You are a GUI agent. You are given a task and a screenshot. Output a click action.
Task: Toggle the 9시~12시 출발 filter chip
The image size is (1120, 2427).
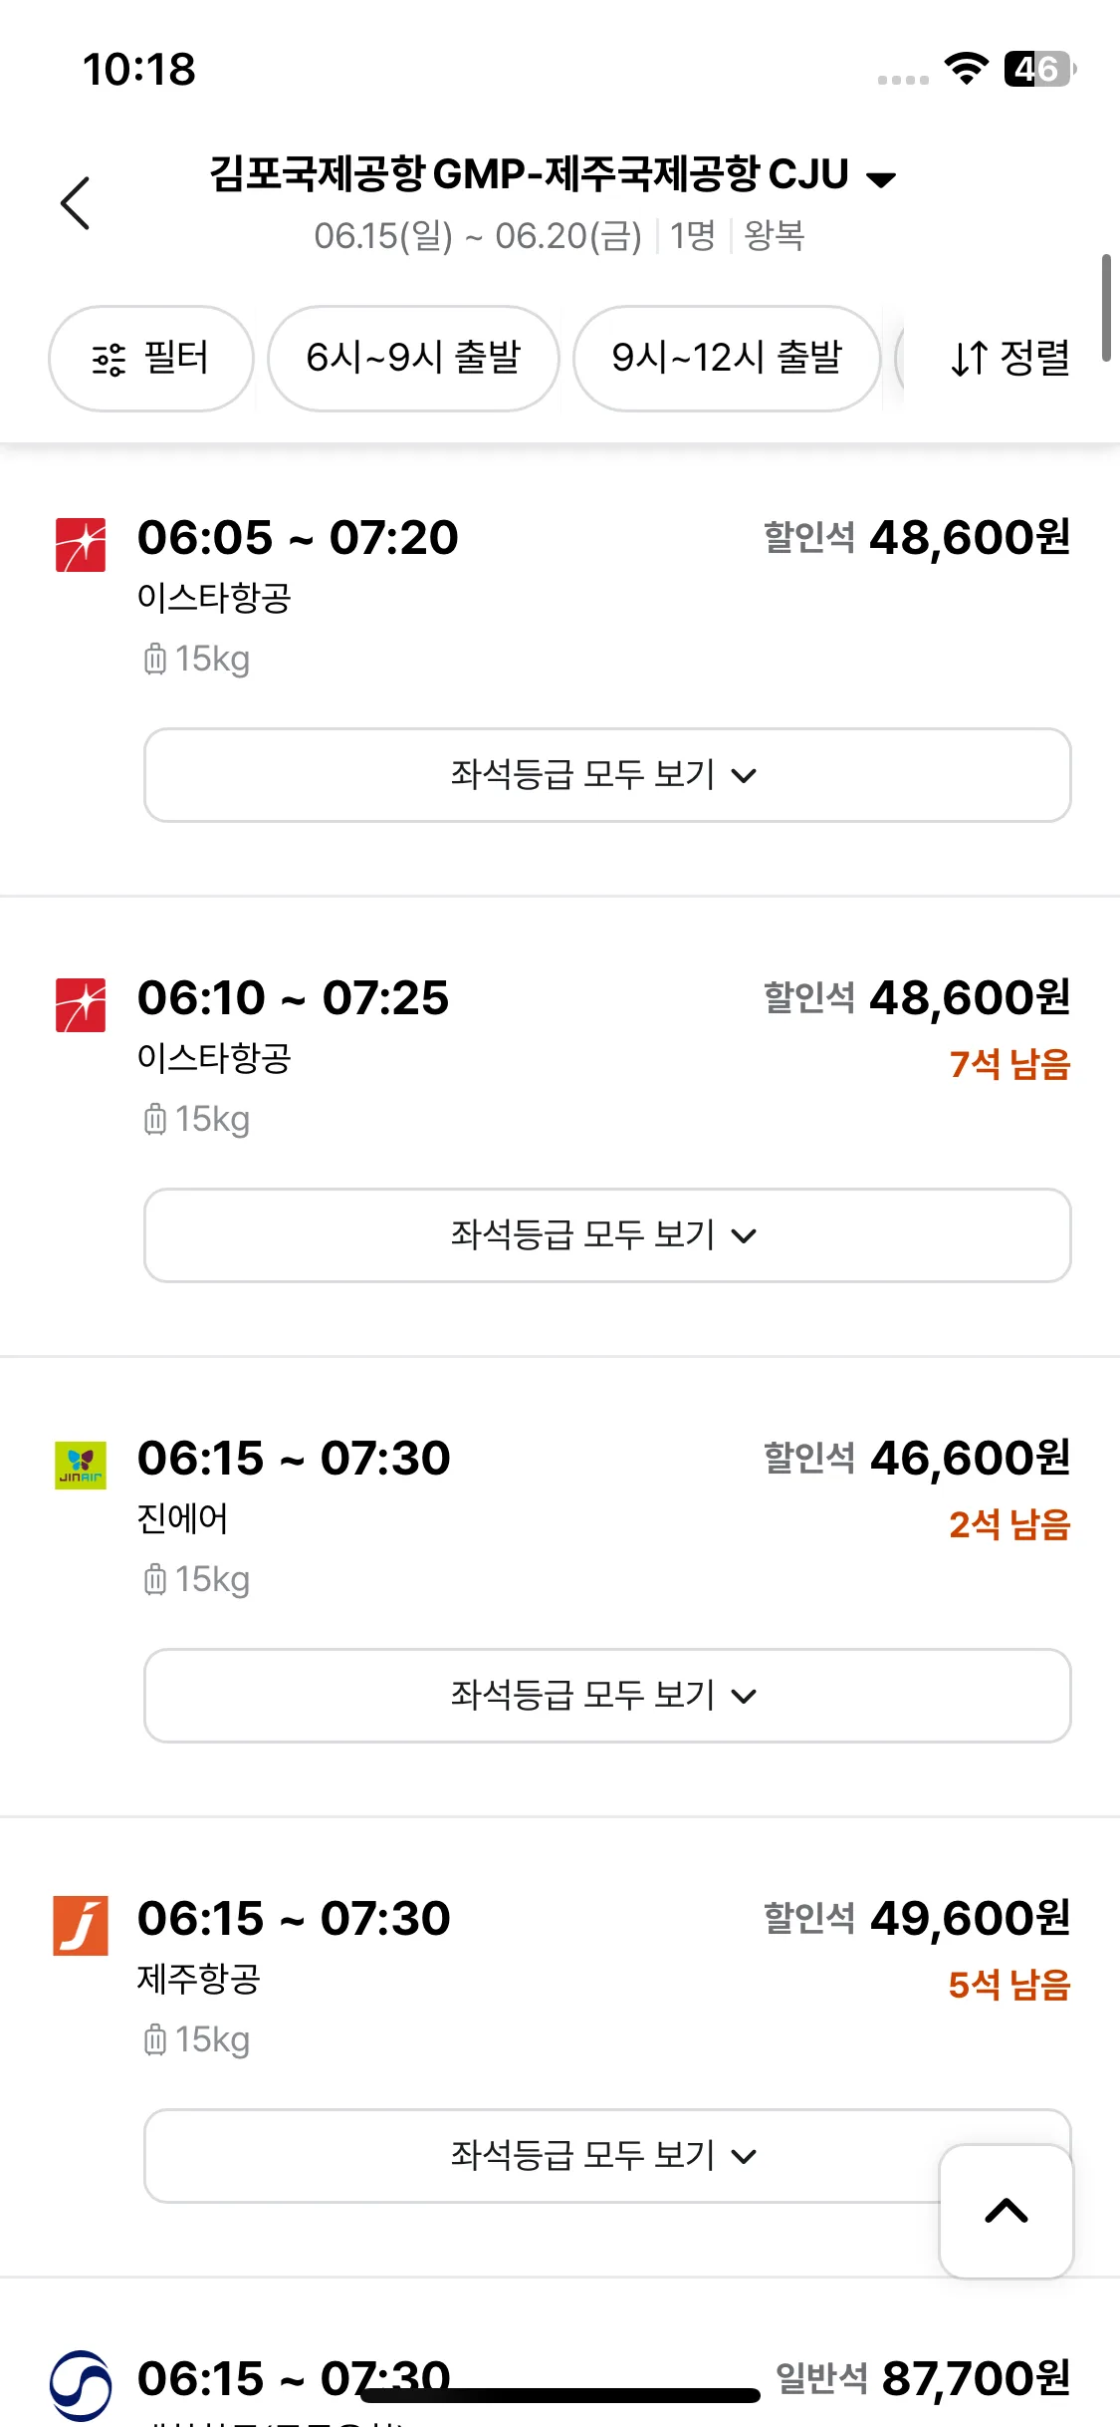pyautogui.click(x=727, y=359)
